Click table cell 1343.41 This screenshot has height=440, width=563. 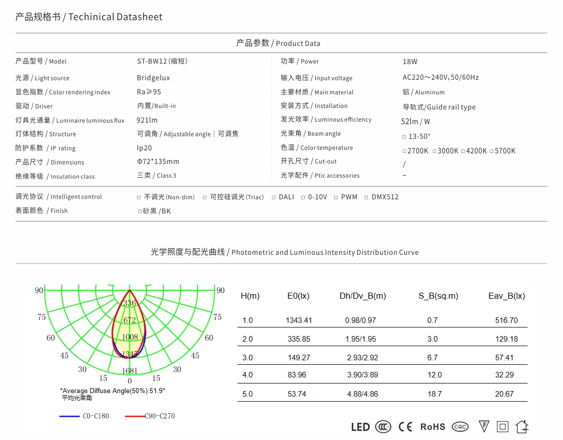click(x=299, y=320)
